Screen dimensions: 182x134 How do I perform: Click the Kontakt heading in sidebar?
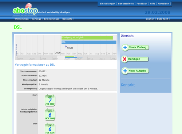(x=128, y=85)
